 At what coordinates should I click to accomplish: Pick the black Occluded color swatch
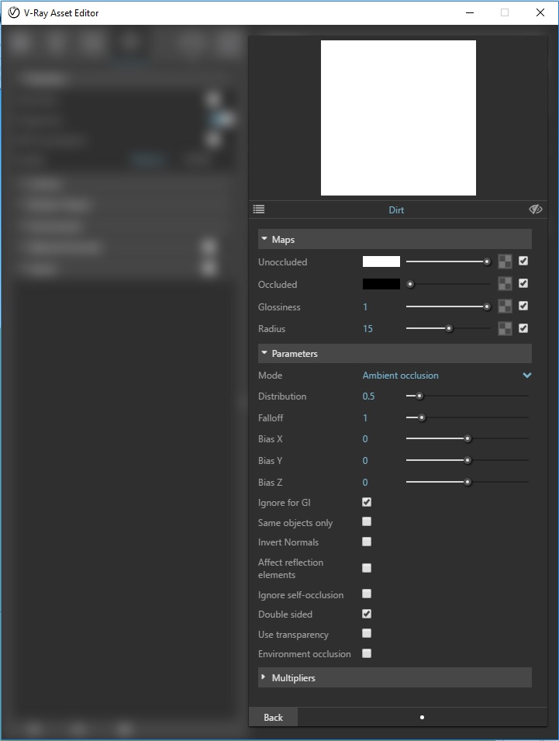click(381, 284)
